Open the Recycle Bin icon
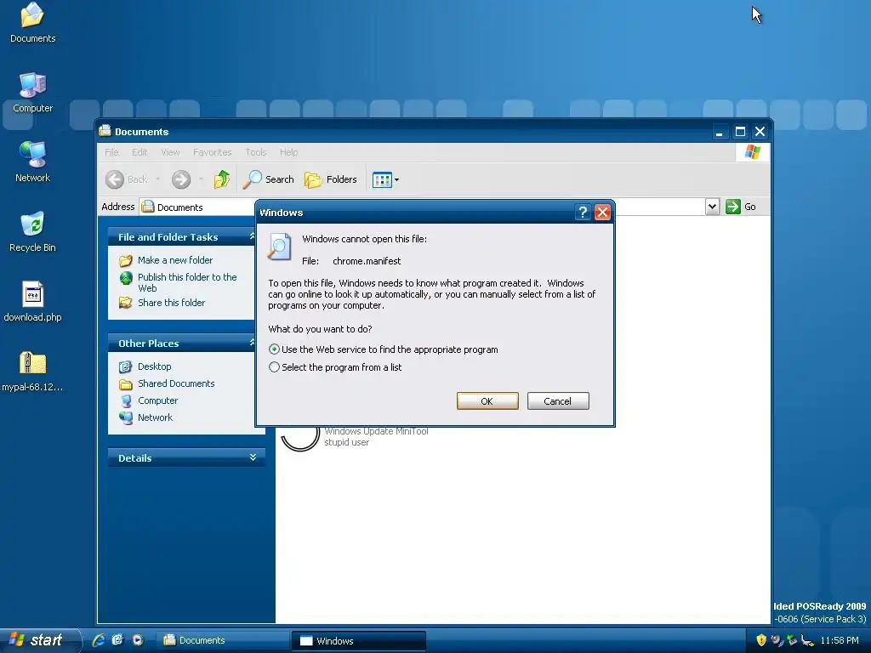871x653 pixels. click(32, 232)
